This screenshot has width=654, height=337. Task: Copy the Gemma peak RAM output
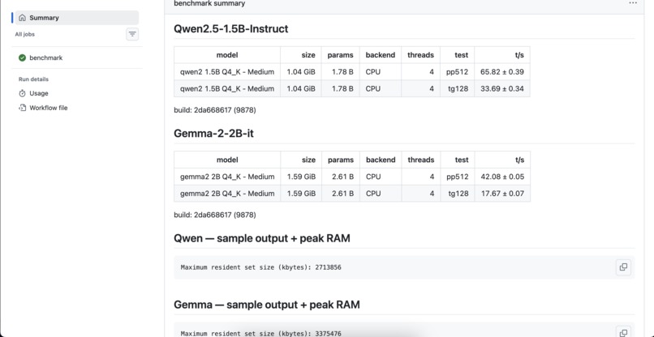(x=623, y=333)
